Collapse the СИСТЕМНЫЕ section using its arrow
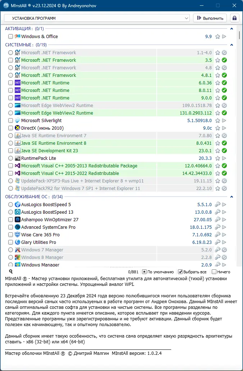The width and height of the screenshot is (243, 371). coord(232,45)
